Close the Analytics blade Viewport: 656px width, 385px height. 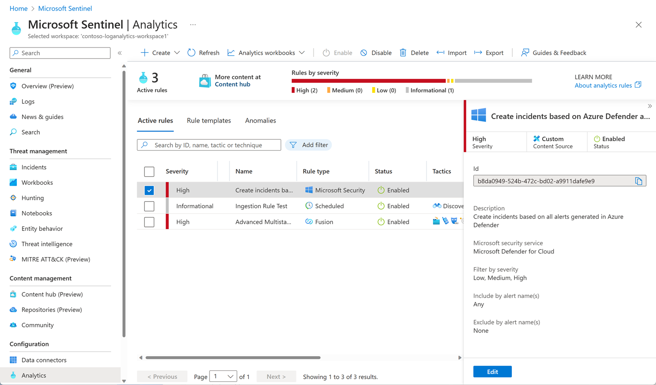point(639,25)
